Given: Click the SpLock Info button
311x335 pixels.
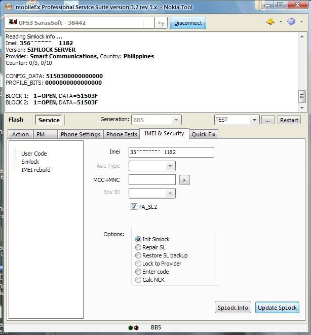Looking at the screenshot, I should (233, 308).
